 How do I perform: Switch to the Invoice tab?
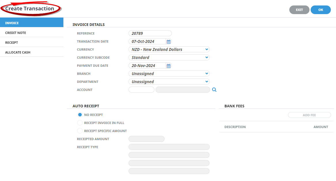pos(32,23)
